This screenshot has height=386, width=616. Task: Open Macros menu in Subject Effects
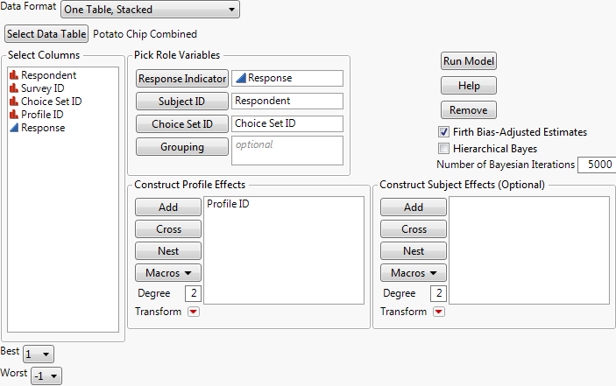414,273
